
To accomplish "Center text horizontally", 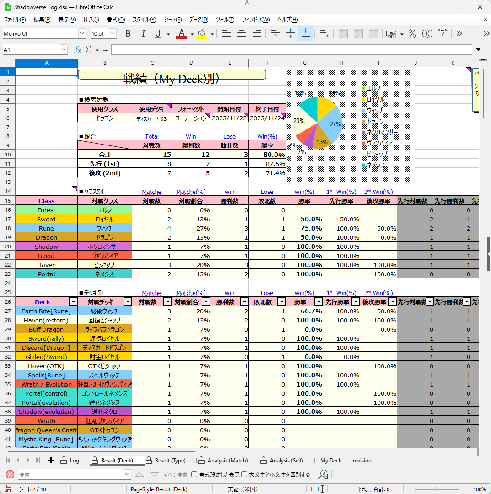I will pos(242,34).
